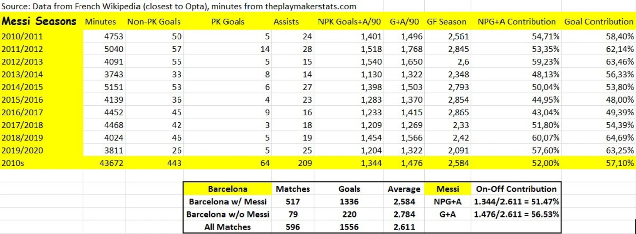
Task: Click the Goal Contribution column header
Action: coord(599,22)
